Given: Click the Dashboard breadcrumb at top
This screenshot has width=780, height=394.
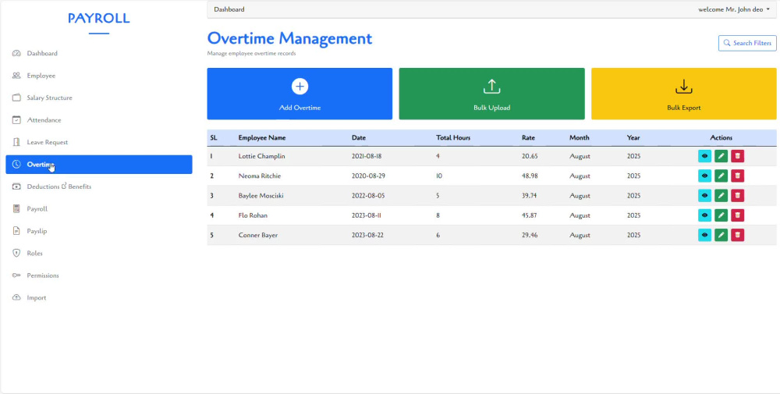Looking at the screenshot, I should coord(229,9).
